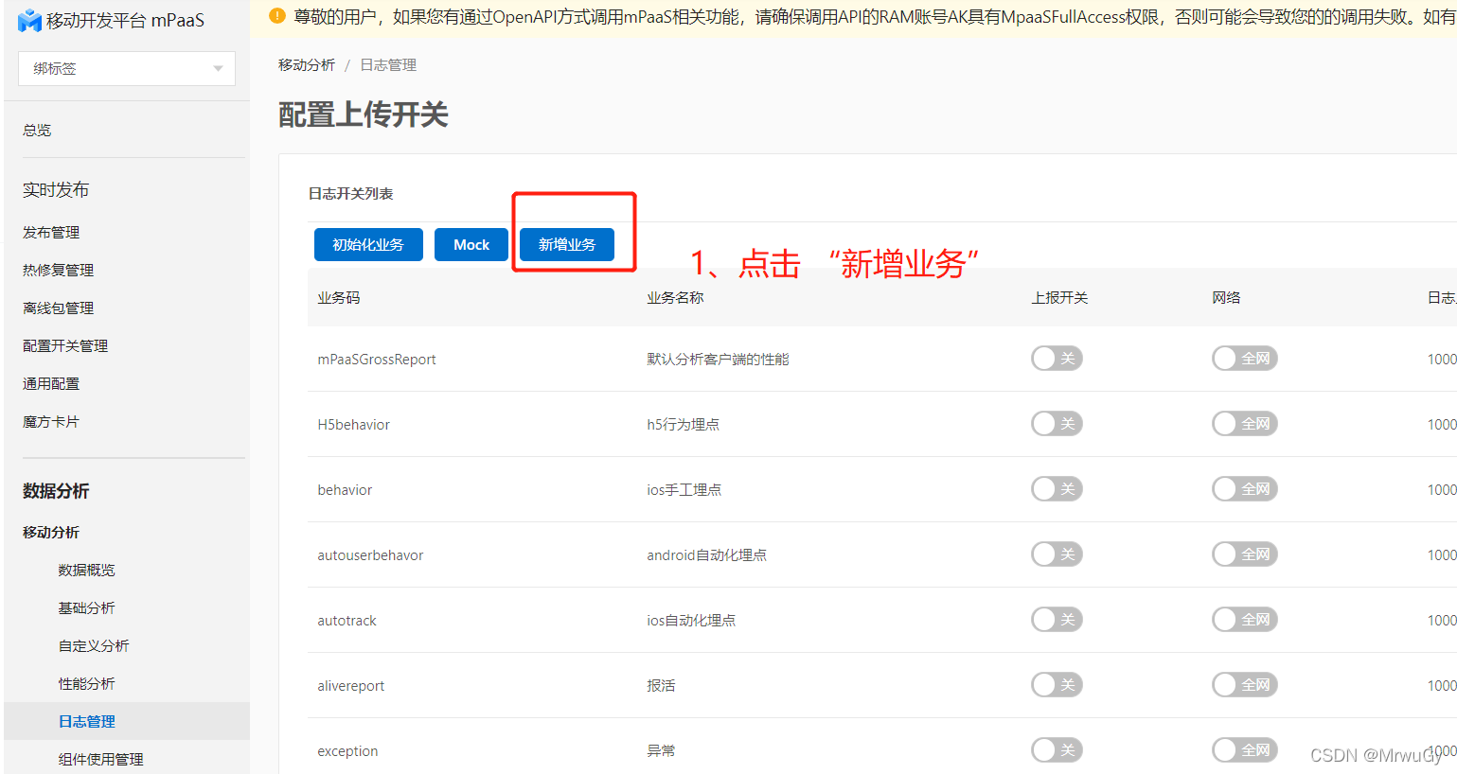
Task: Click the 网络 column header
Action: [x=1226, y=298]
